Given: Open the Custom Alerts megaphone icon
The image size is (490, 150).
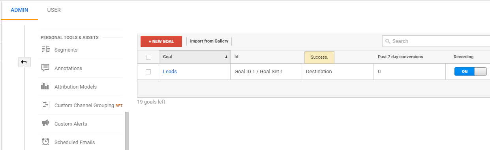Looking at the screenshot, I should pos(45,123).
